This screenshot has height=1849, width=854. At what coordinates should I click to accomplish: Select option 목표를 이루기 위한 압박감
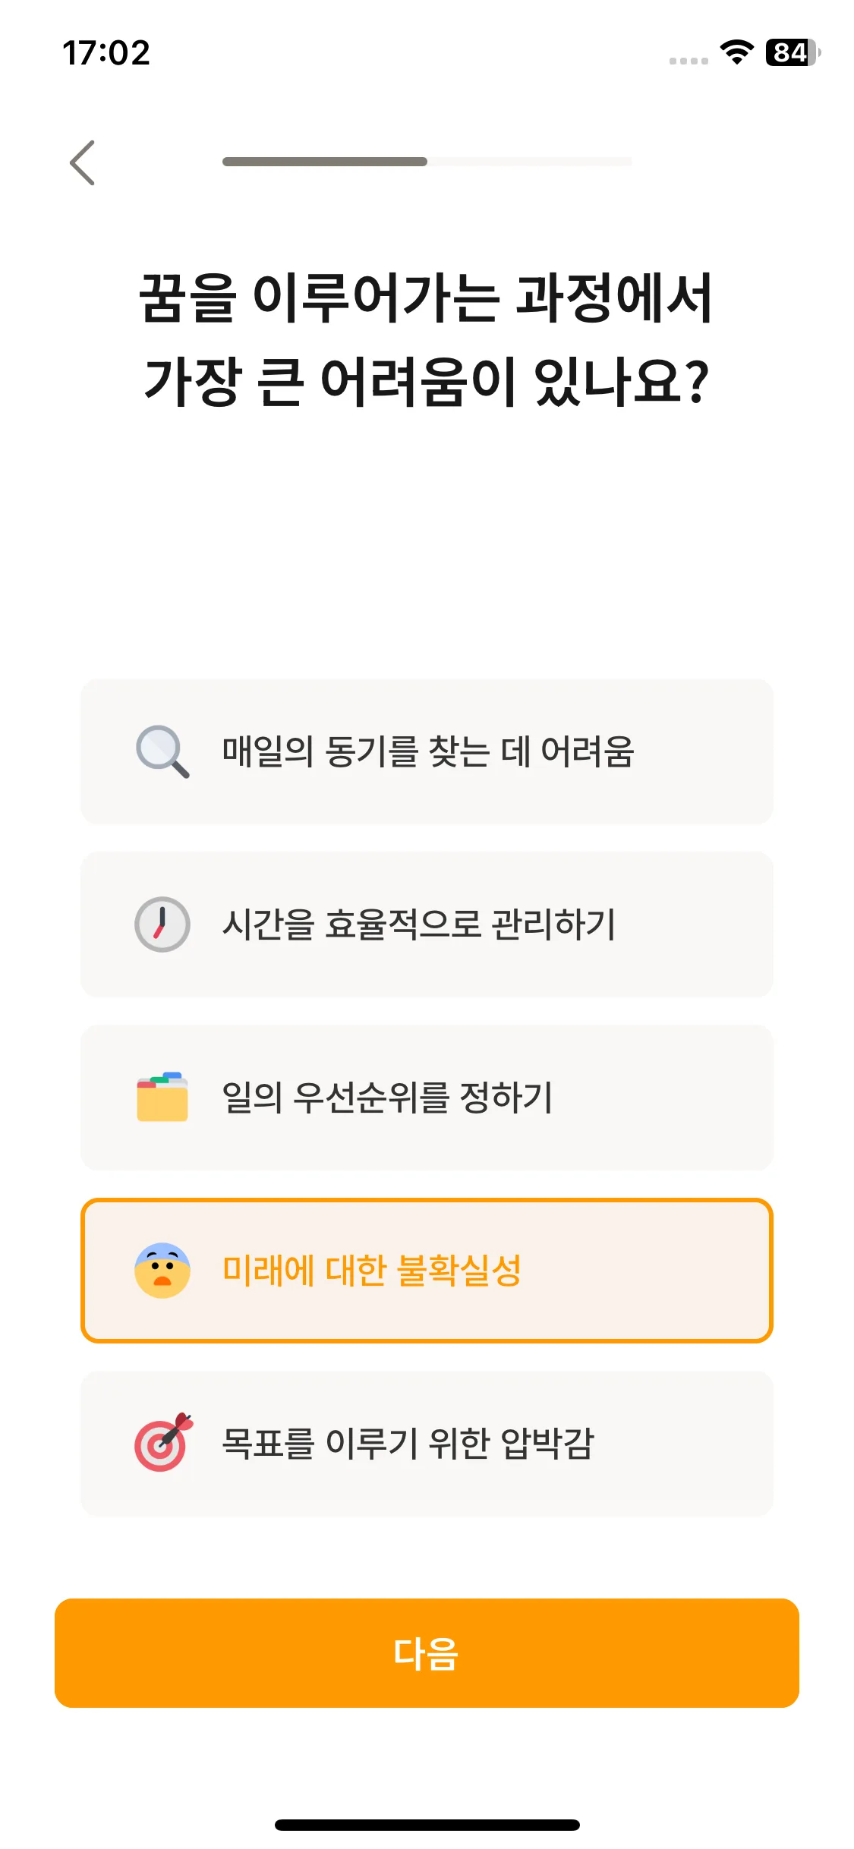pos(427,1444)
